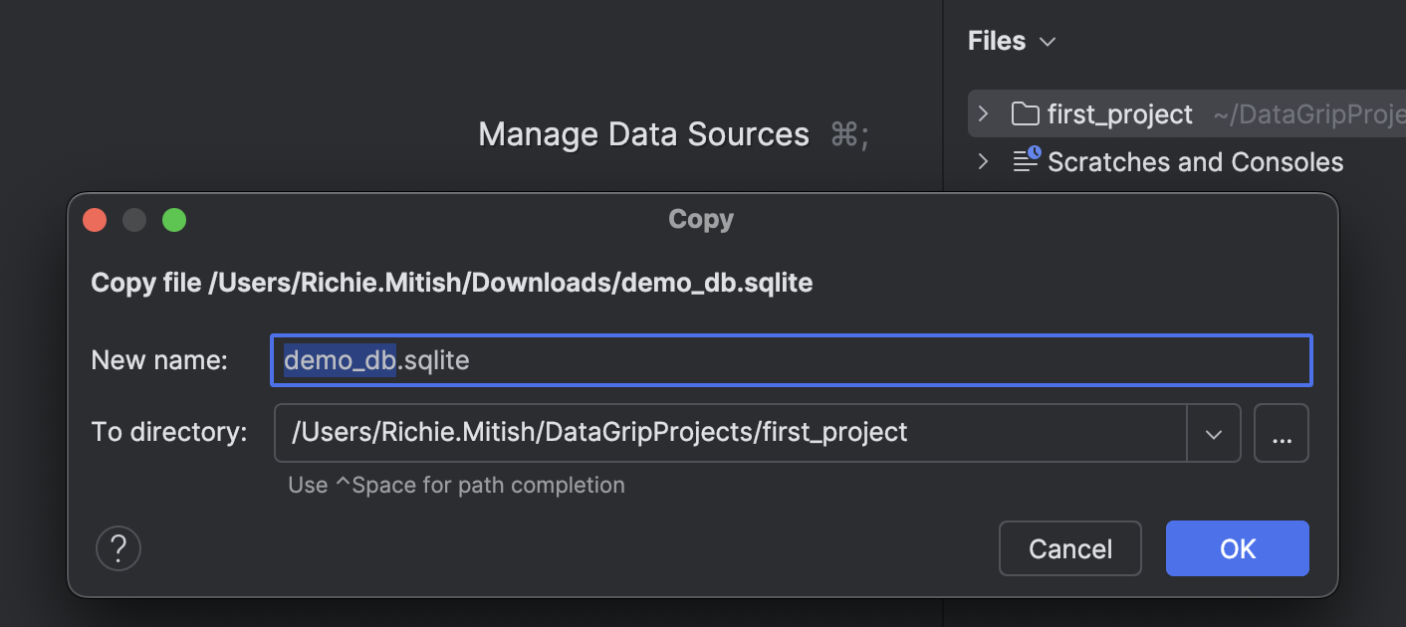Click the arrow beside first_project
The image size is (1406, 627).
coord(982,113)
